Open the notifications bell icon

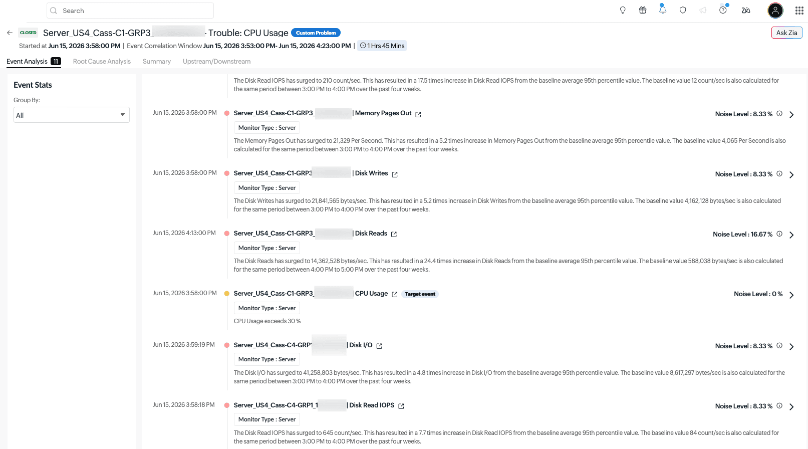[x=663, y=10]
